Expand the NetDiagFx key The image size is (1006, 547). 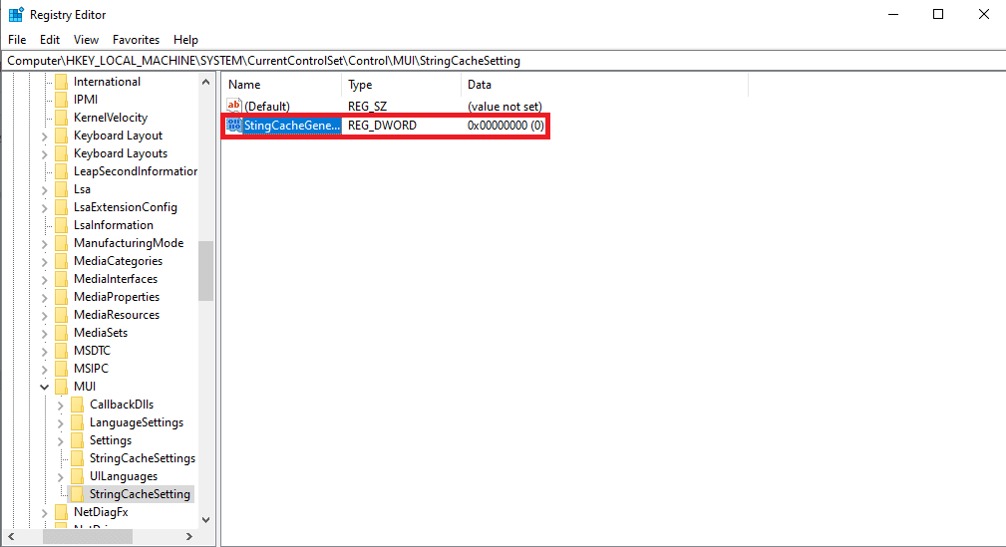pos(44,513)
